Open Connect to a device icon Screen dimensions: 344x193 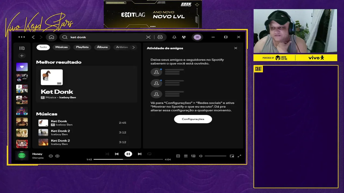pyautogui.click(x=193, y=156)
